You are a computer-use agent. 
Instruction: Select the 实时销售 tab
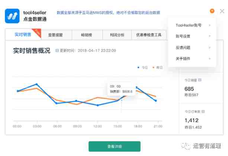pyautogui.click(x=23, y=35)
